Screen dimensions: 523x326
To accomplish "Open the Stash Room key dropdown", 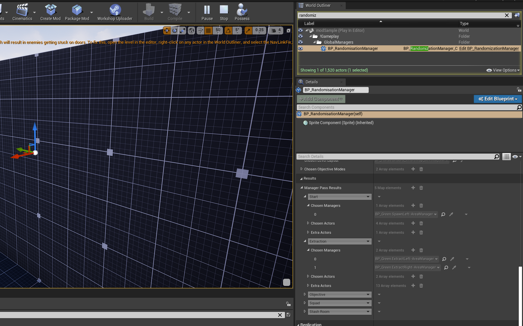I will tap(339, 312).
